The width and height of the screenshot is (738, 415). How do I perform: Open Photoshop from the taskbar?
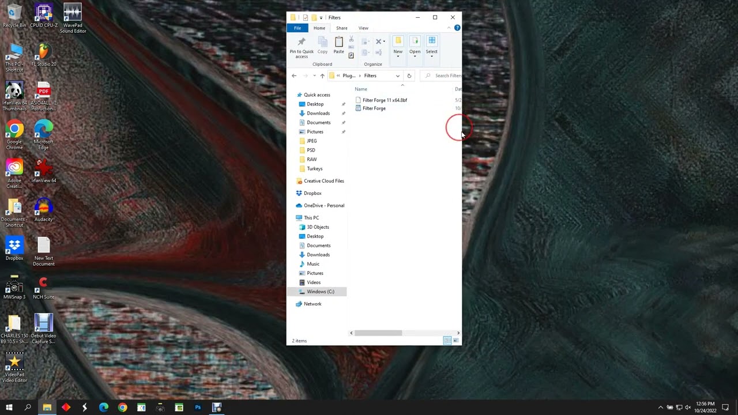(x=198, y=408)
